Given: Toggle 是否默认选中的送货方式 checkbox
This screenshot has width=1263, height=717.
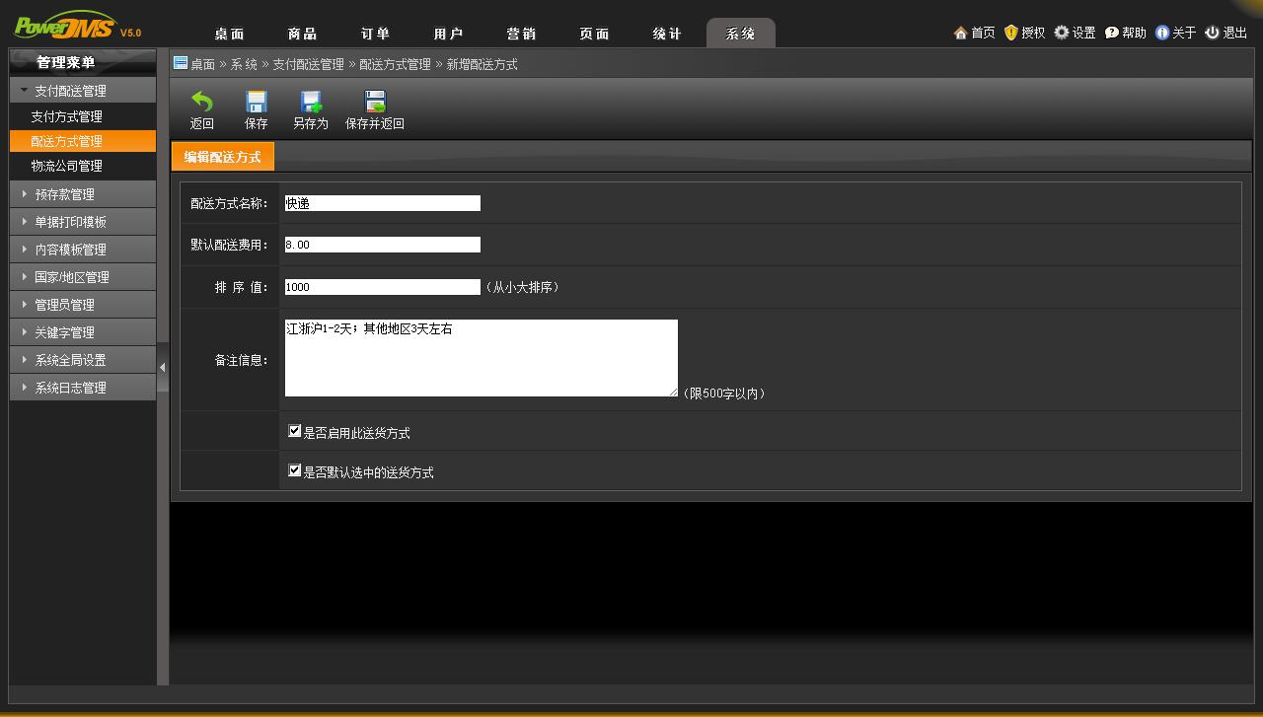Looking at the screenshot, I should (x=294, y=470).
